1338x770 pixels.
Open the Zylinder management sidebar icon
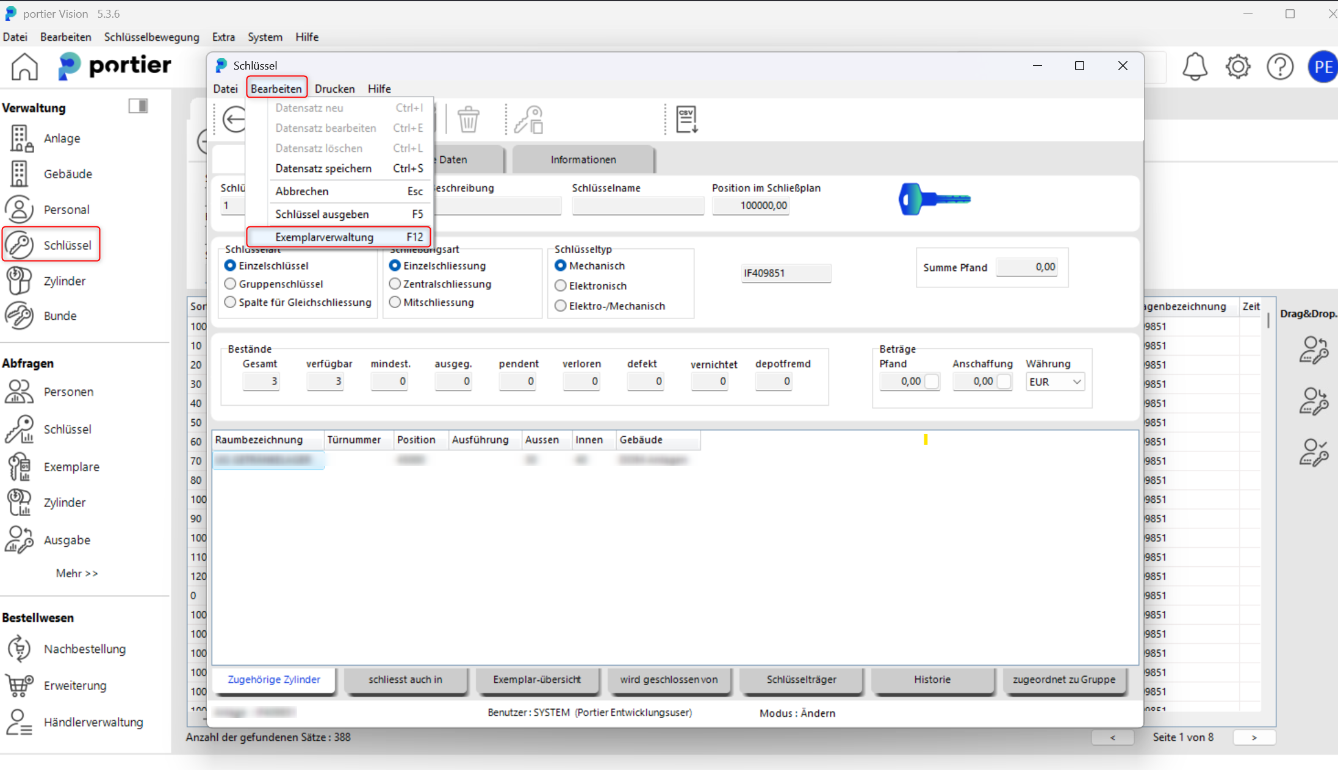[x=20, y=281]
